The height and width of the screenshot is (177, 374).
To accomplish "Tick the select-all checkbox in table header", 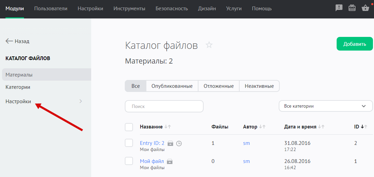I will 129,127.
